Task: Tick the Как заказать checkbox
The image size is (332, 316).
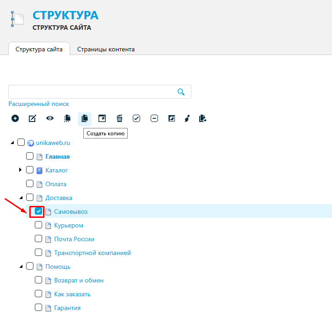Action: [38, 294]
